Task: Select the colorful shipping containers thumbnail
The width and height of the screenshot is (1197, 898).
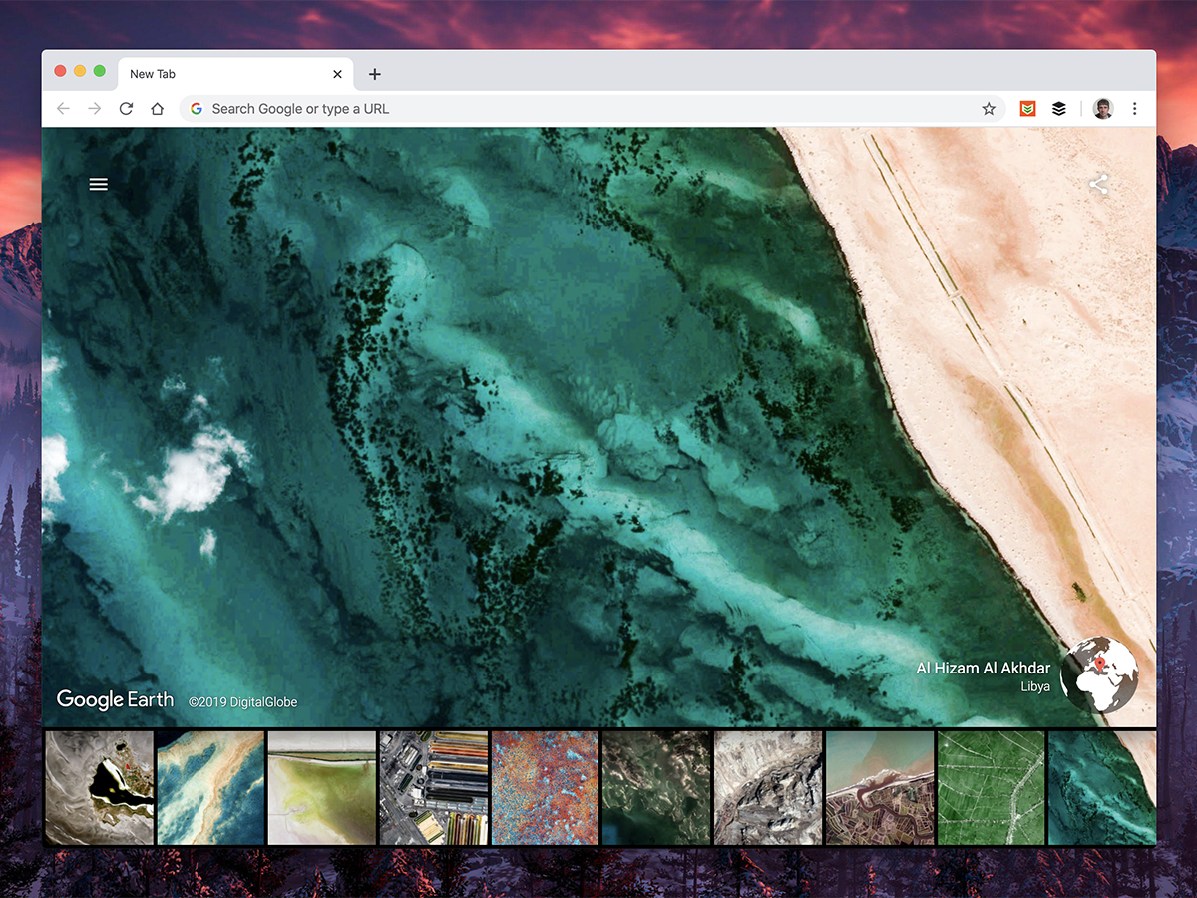Action: coord(434,787)
